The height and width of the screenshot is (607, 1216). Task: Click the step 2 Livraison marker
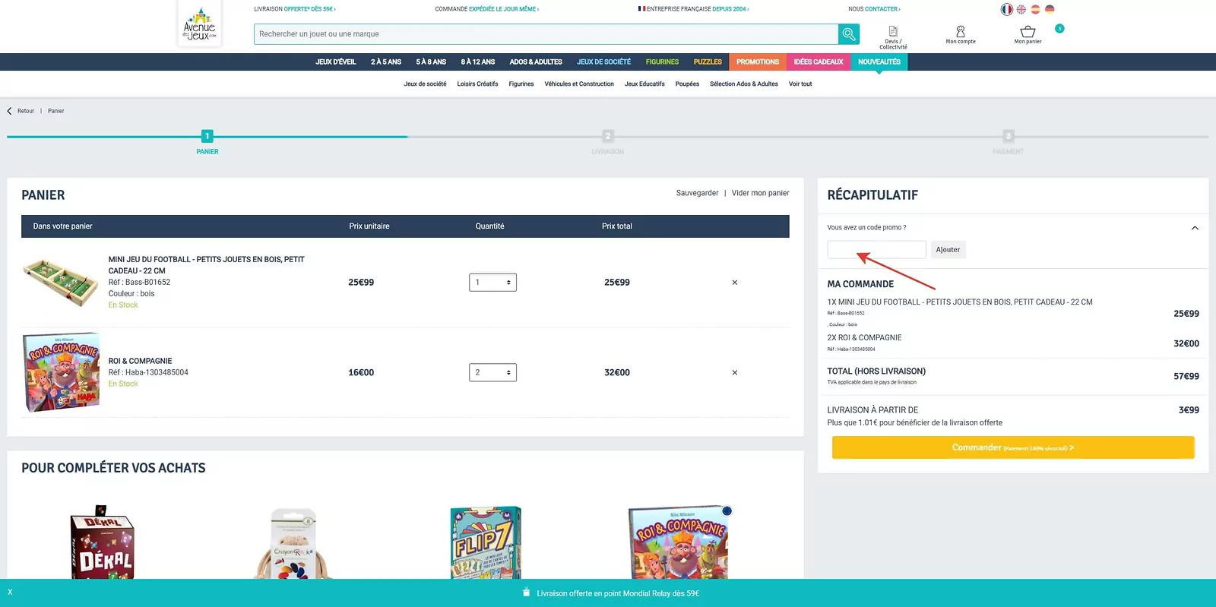point(608,137)
